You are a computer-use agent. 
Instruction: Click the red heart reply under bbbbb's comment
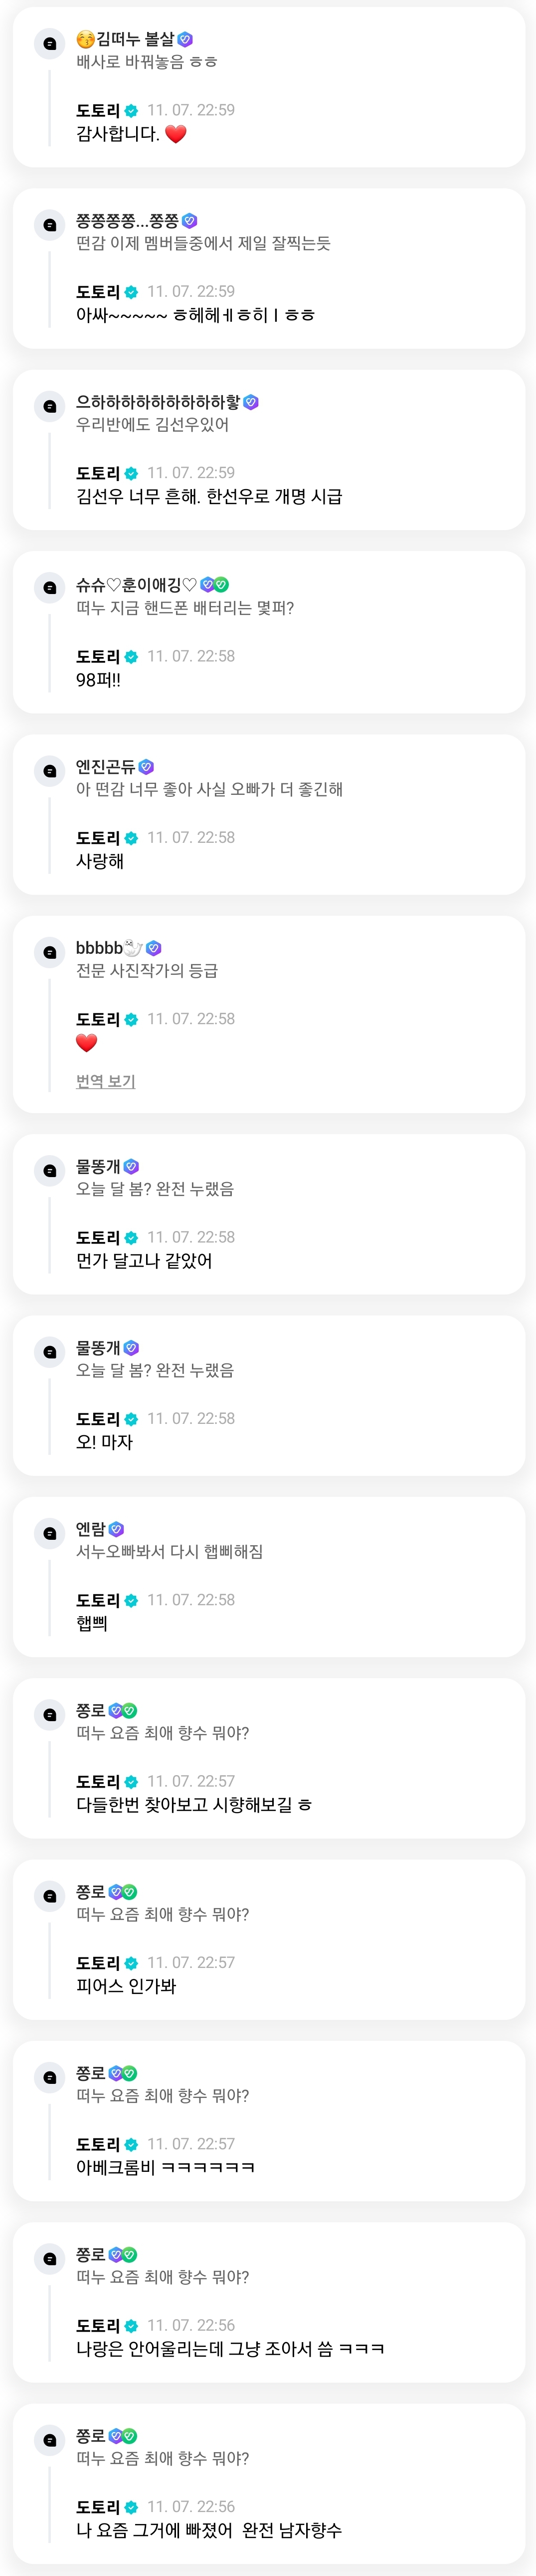tap(87, 1043)
